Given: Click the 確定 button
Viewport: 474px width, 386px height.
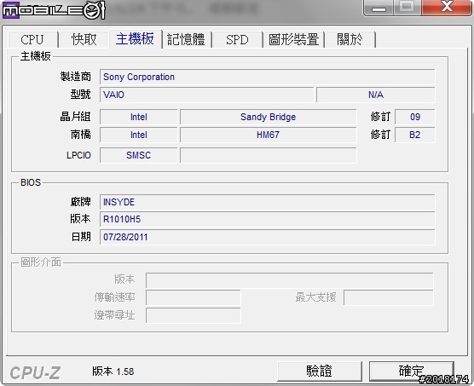Looking at the screenshot, I should point(412,371).
